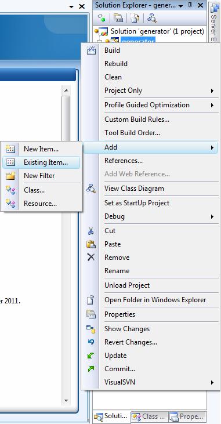Click the scrollbar down arrow in start page

pos(66,401)
